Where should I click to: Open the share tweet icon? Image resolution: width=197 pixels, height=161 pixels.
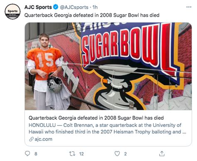coord(162,154)
